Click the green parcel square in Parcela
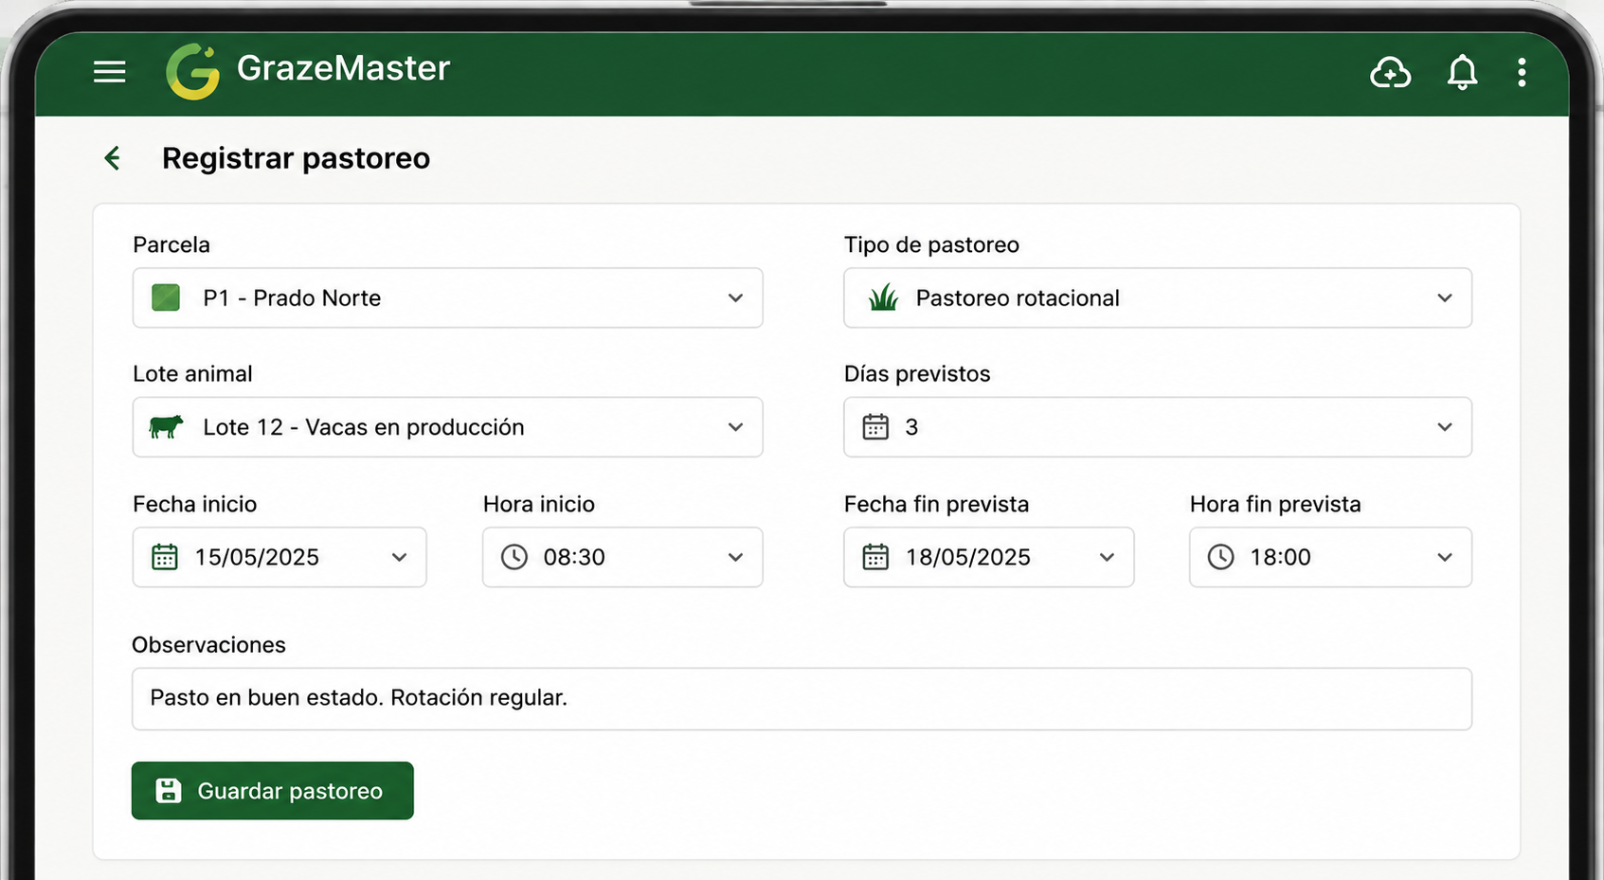1604x880 pixels. click(x=166, y=297)
